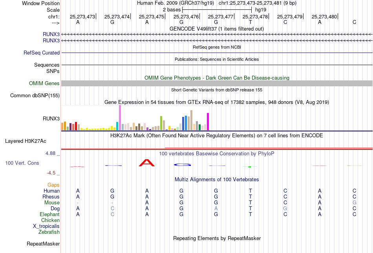The height and width of the screenshot is (253, 373).
Task: Click the T base in the reference sequence row
Action: (250, 22)
